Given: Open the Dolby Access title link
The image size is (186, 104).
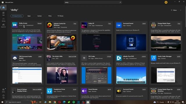Looking at the screenshot, I should click(23, 23).
